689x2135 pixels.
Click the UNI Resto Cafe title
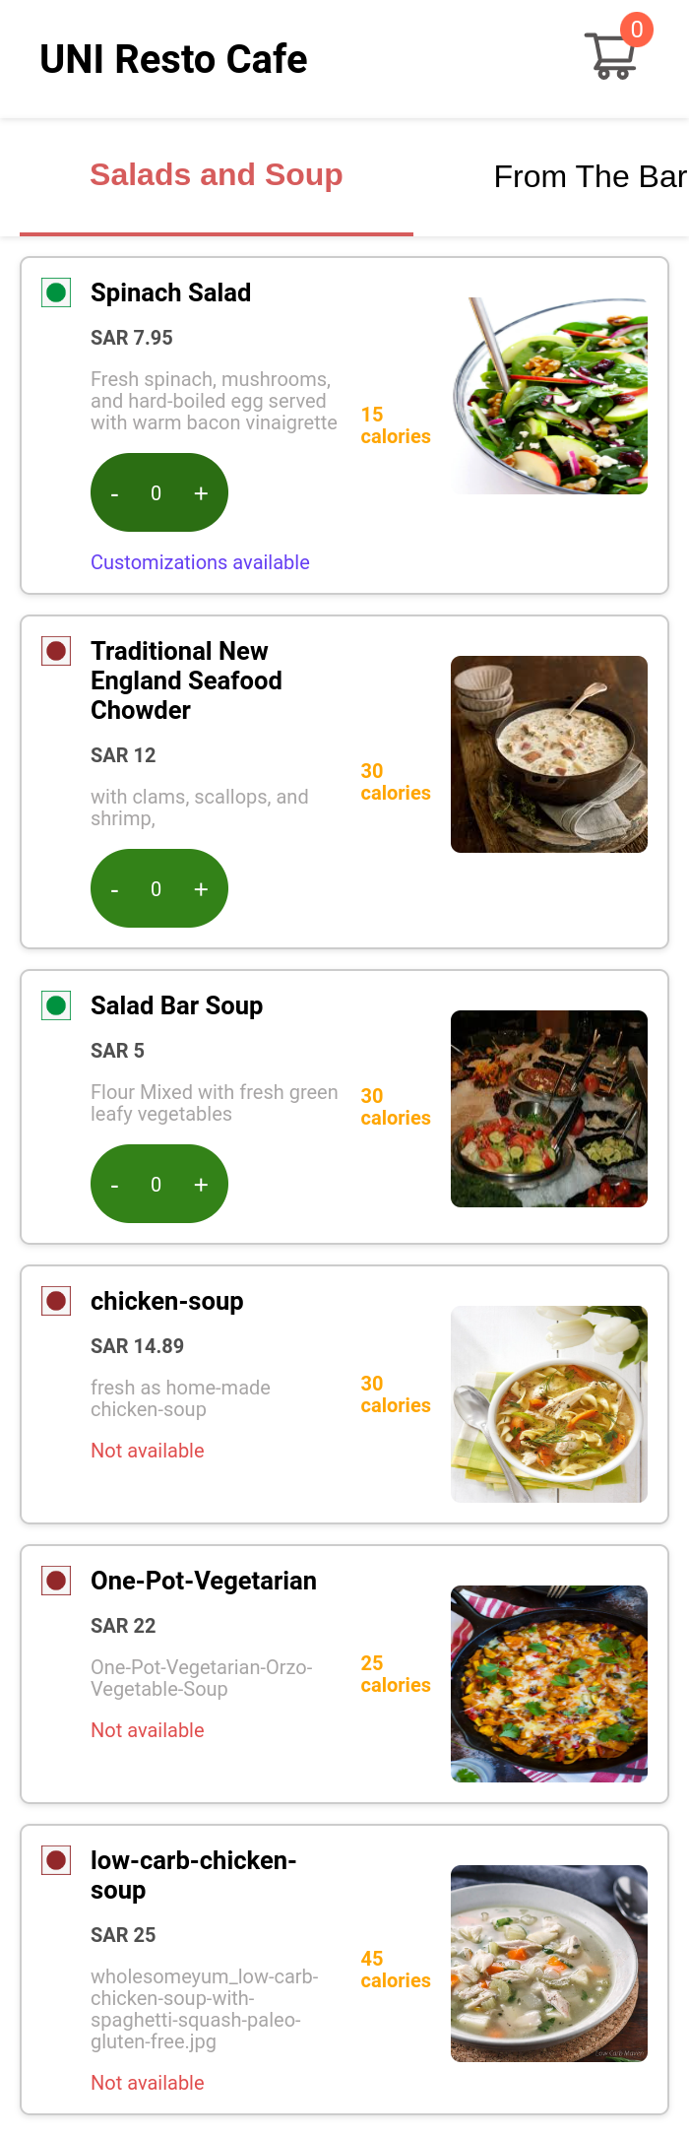tap(174, 58)
